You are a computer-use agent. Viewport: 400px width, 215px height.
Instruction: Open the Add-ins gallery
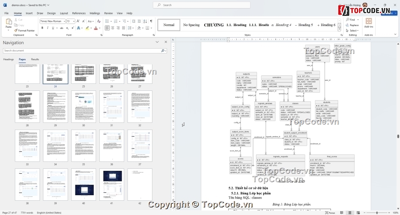point(368,23)
